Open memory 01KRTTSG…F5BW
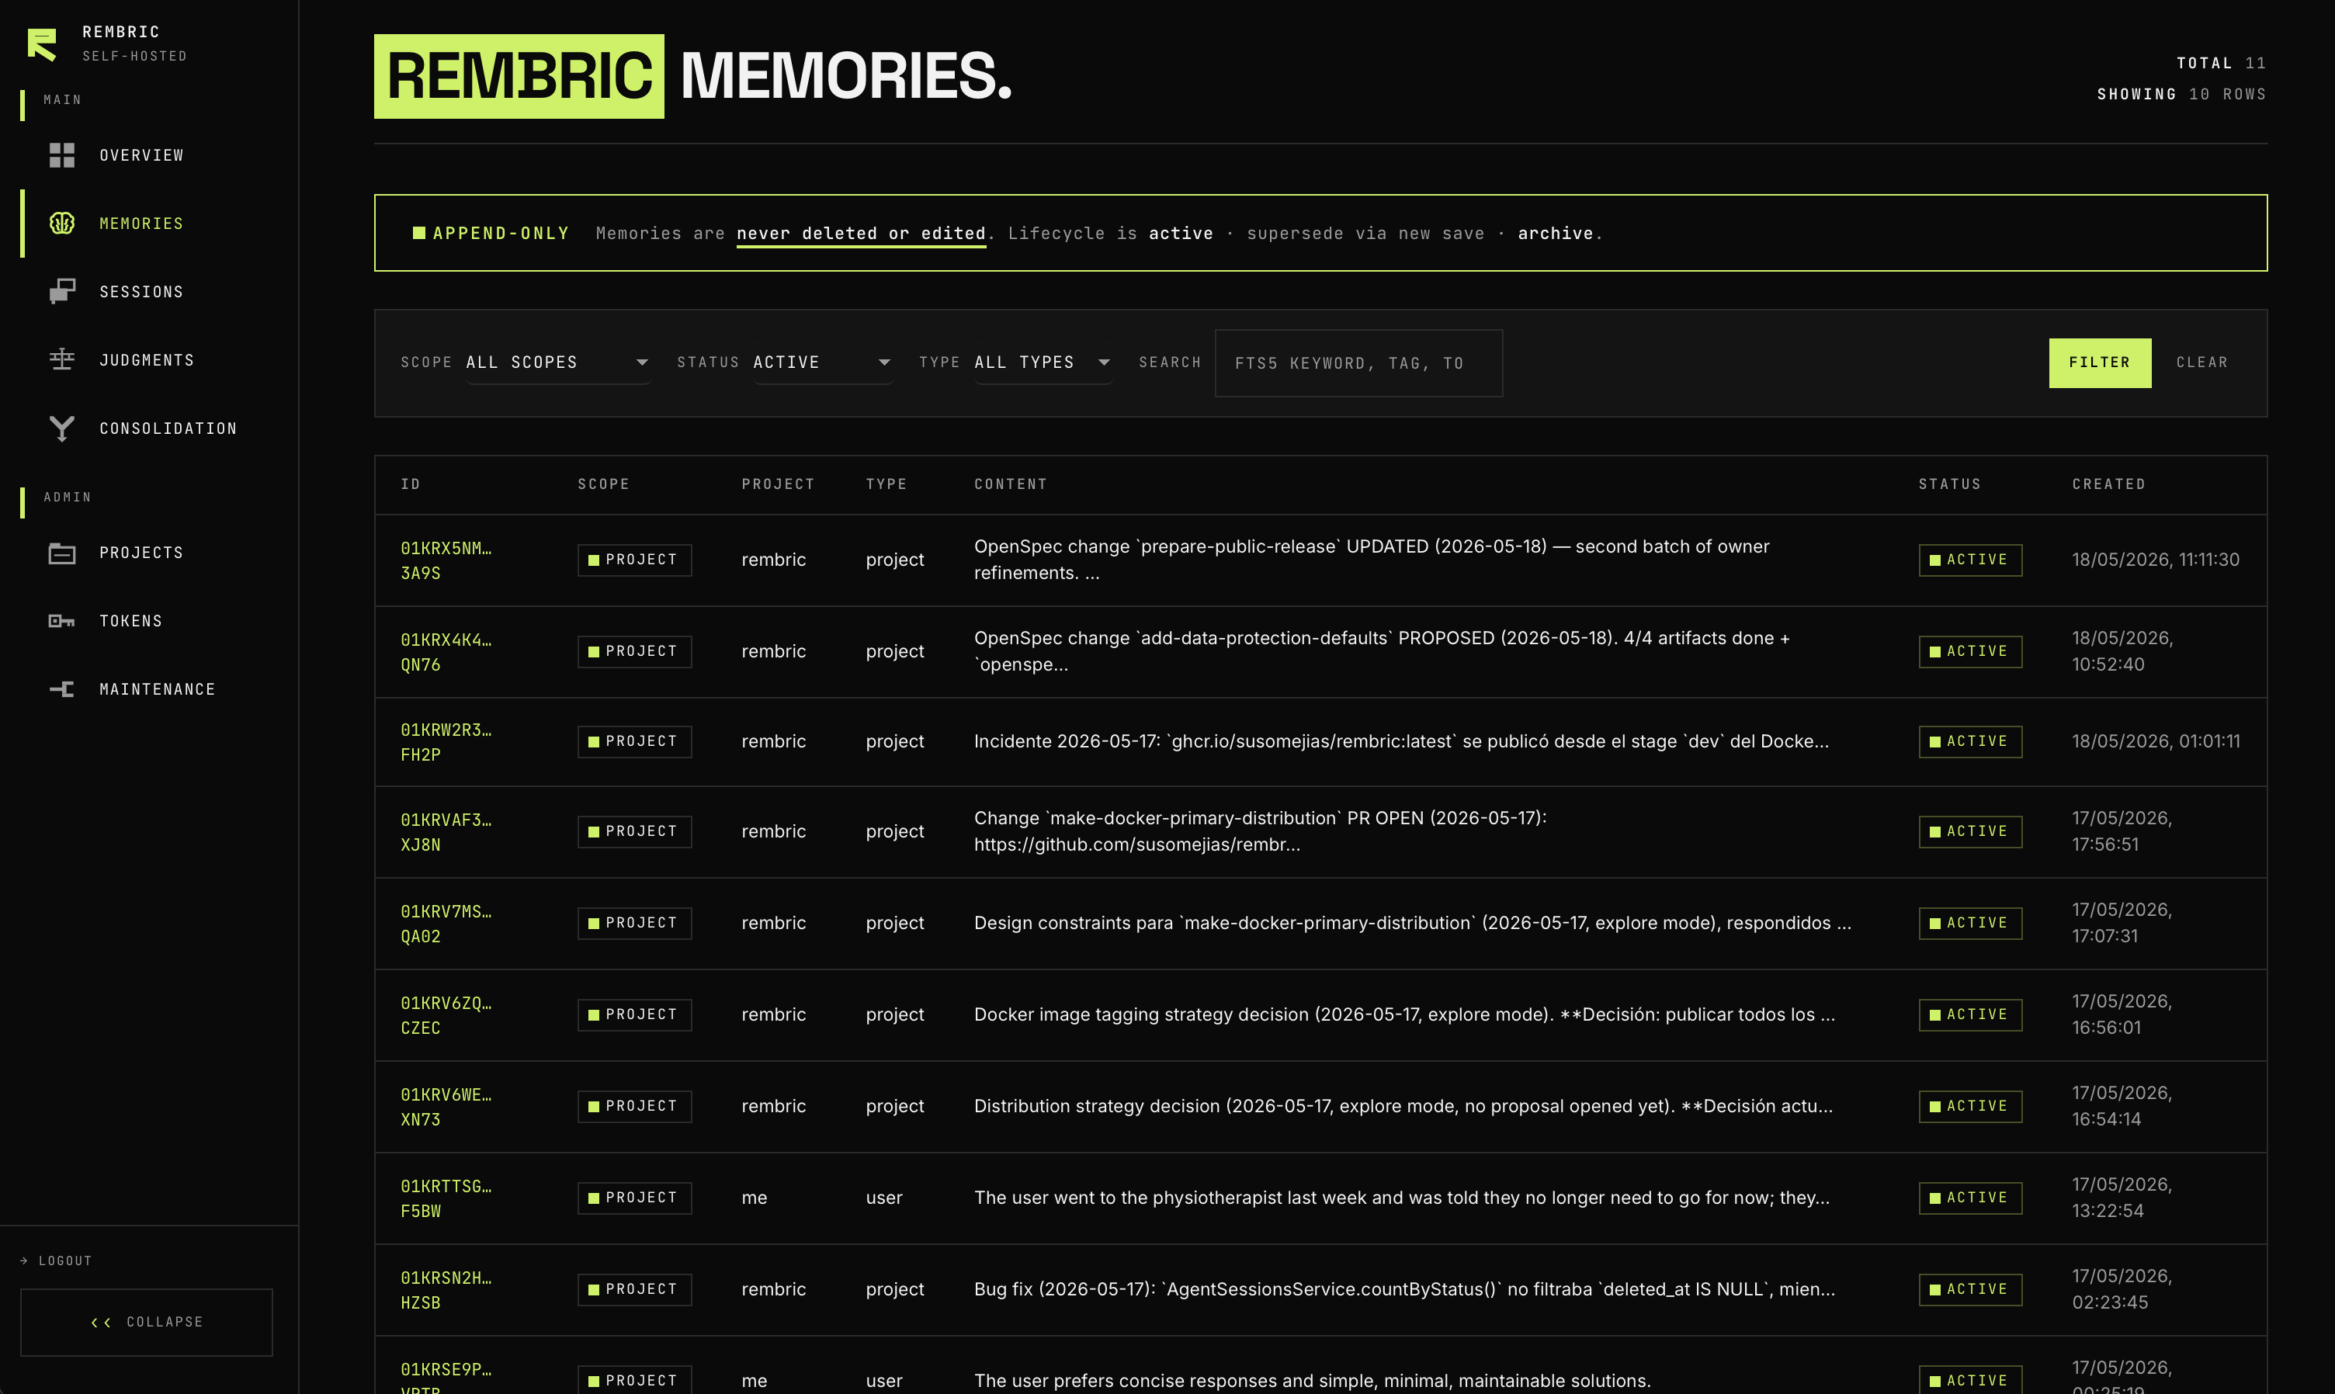2335x1394 pixels. click(x=446, y=1198)
